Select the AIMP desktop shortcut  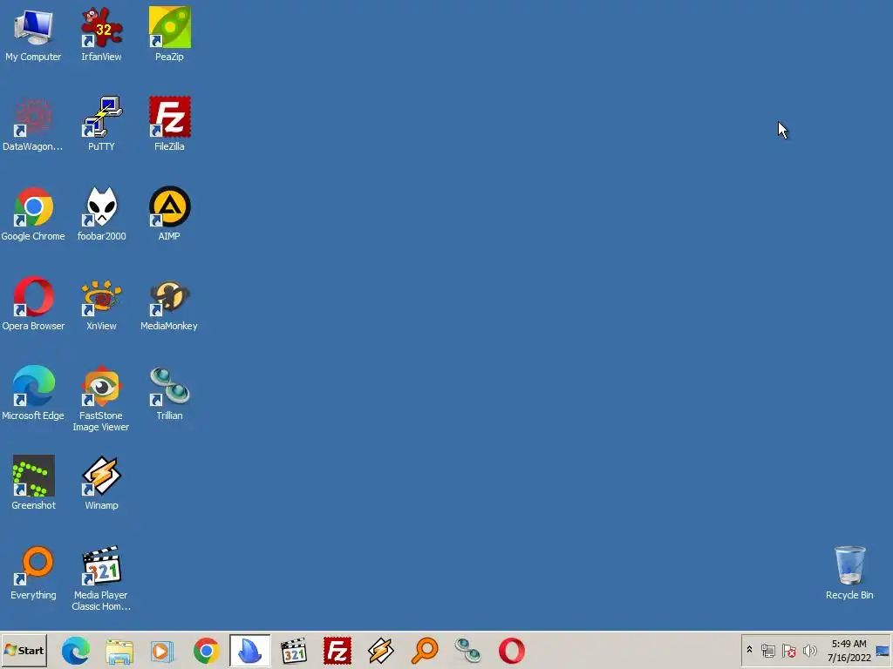170,214
